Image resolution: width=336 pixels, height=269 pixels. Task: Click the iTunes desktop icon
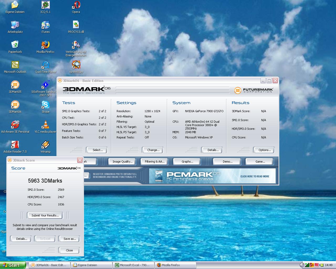(45, 27)
